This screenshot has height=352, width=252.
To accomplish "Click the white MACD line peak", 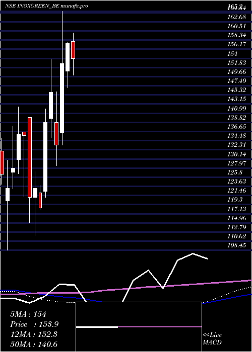I will pyautogui.click(x=193, y=253).
